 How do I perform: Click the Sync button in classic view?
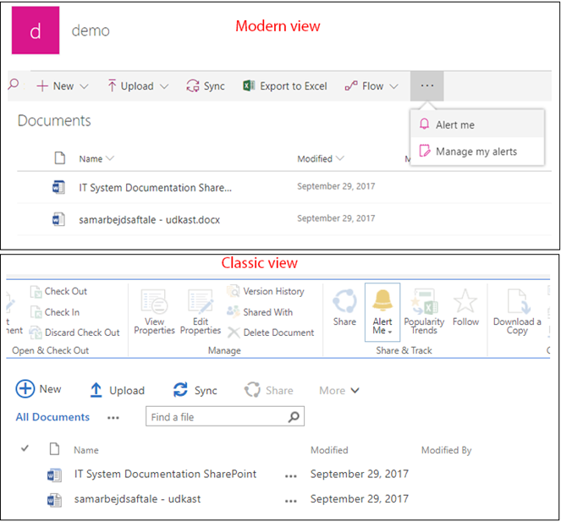[195, 390]
